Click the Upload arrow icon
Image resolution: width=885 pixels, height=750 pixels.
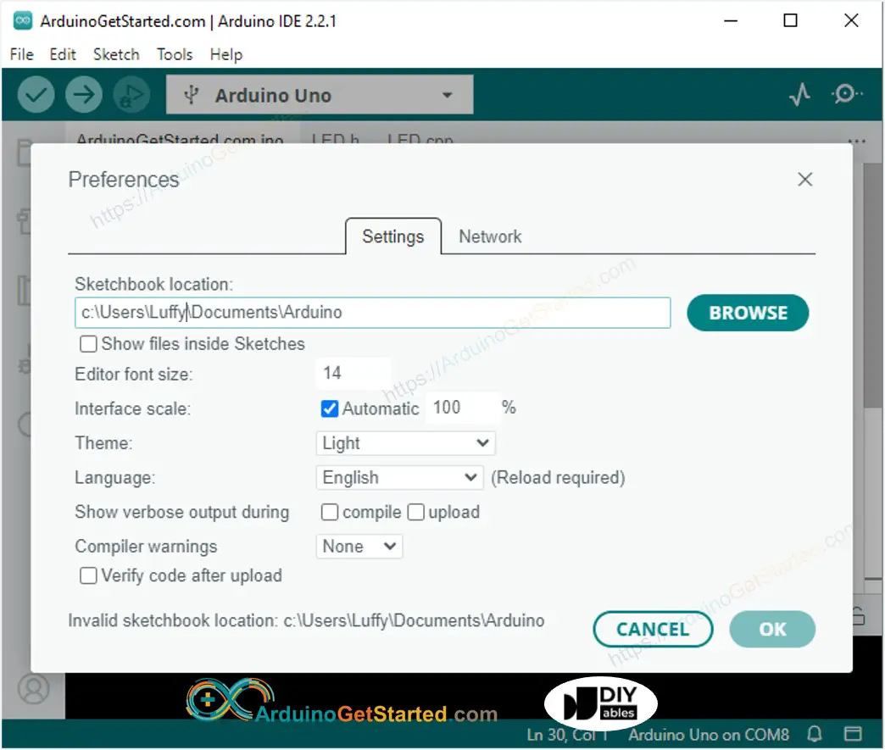click(83, 94)
